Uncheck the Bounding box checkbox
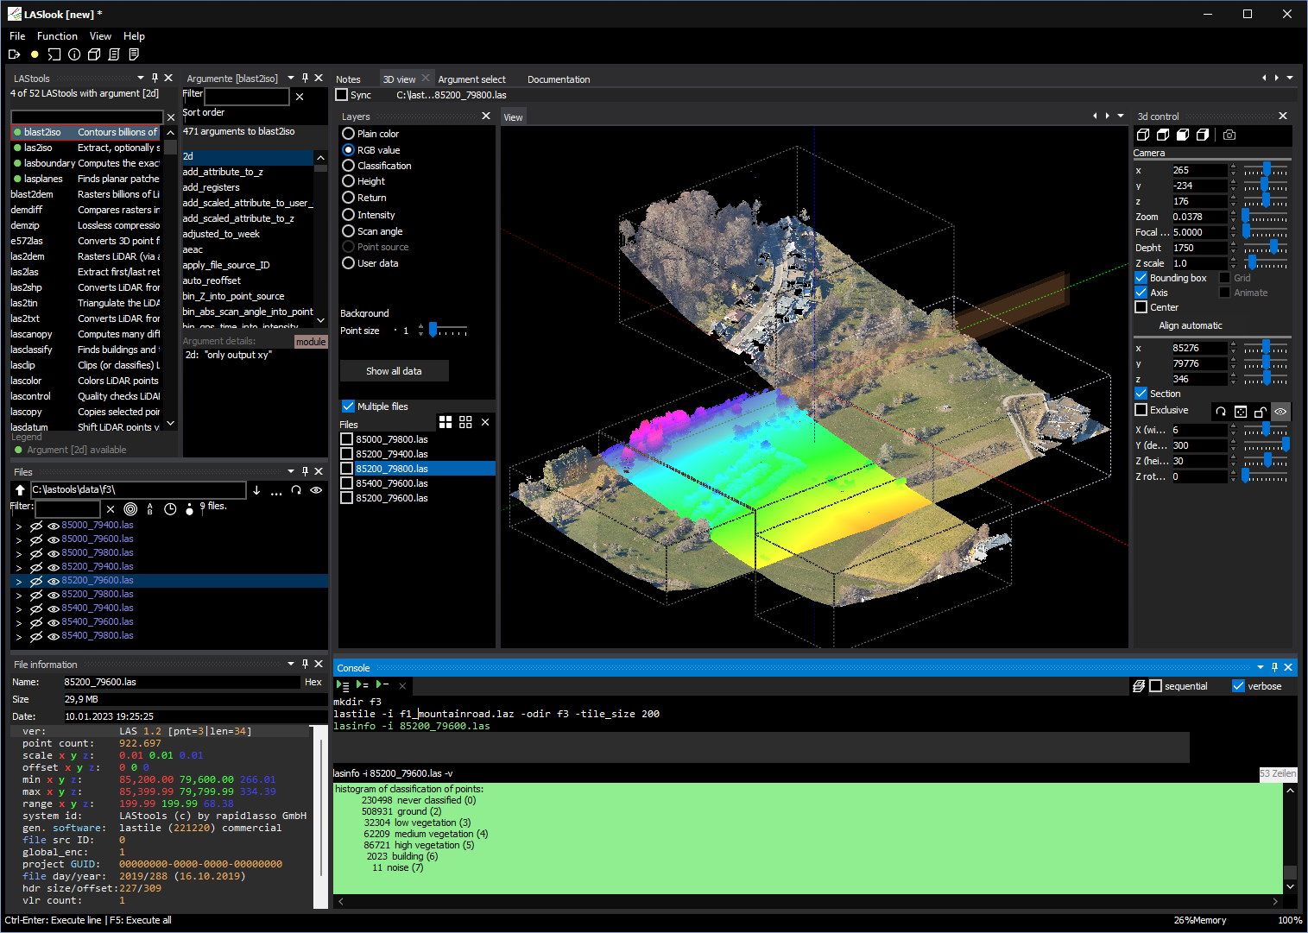The width and height of the screenshot is (1308, 933). tap(1141, 278)
